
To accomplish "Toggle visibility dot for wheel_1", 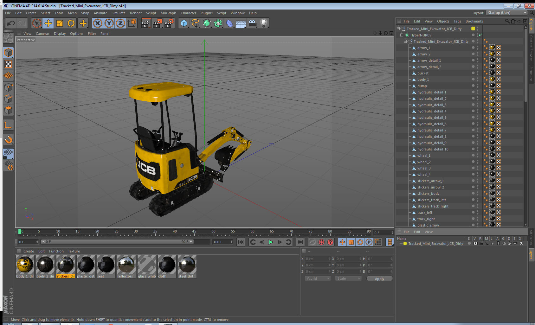I will (x=473, y=156).
